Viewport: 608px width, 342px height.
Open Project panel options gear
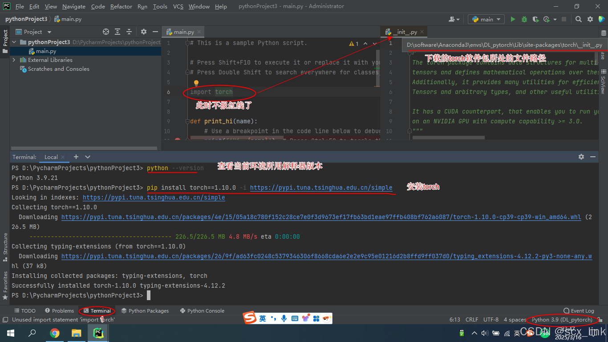click(x=143, y=32)
